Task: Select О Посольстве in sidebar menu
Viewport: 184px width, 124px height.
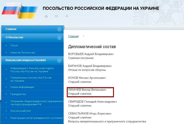Action: coord(14,37)
